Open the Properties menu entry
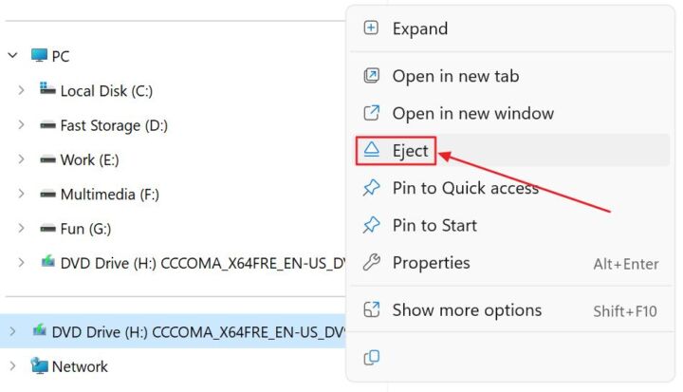Screen dimensions: 683x392 (x=431, y=262)
